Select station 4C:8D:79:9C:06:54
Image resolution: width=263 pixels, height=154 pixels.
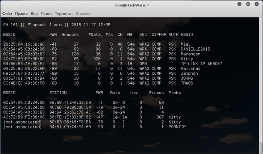coord(70,107)
